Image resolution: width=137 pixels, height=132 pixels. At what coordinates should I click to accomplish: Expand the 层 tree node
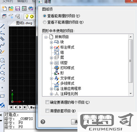point(52,58)
